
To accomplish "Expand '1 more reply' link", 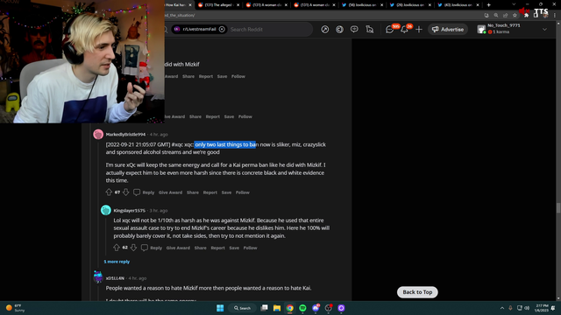I will 117,262.
